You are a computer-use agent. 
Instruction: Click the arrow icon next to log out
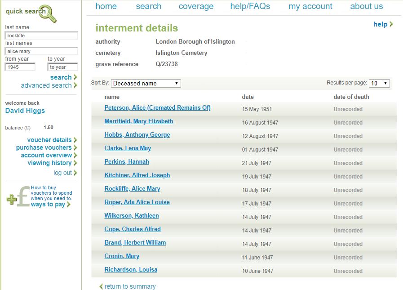point(76,172)
